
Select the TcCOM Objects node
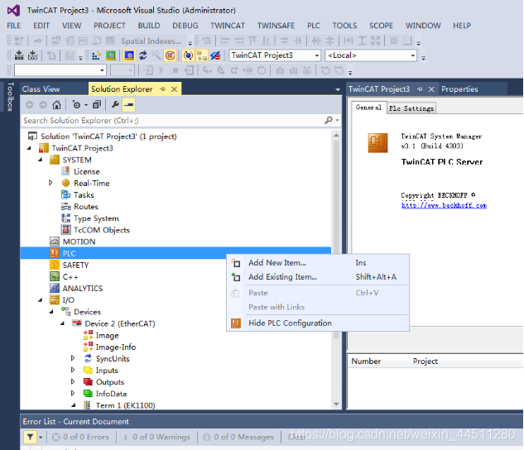pyautogui.click(x=95, y=230)
